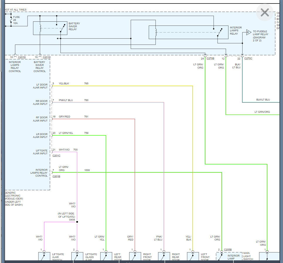Click the 'HOT AT ALL TIMES' label
This screenshot has height=263, width=283.
16,10
